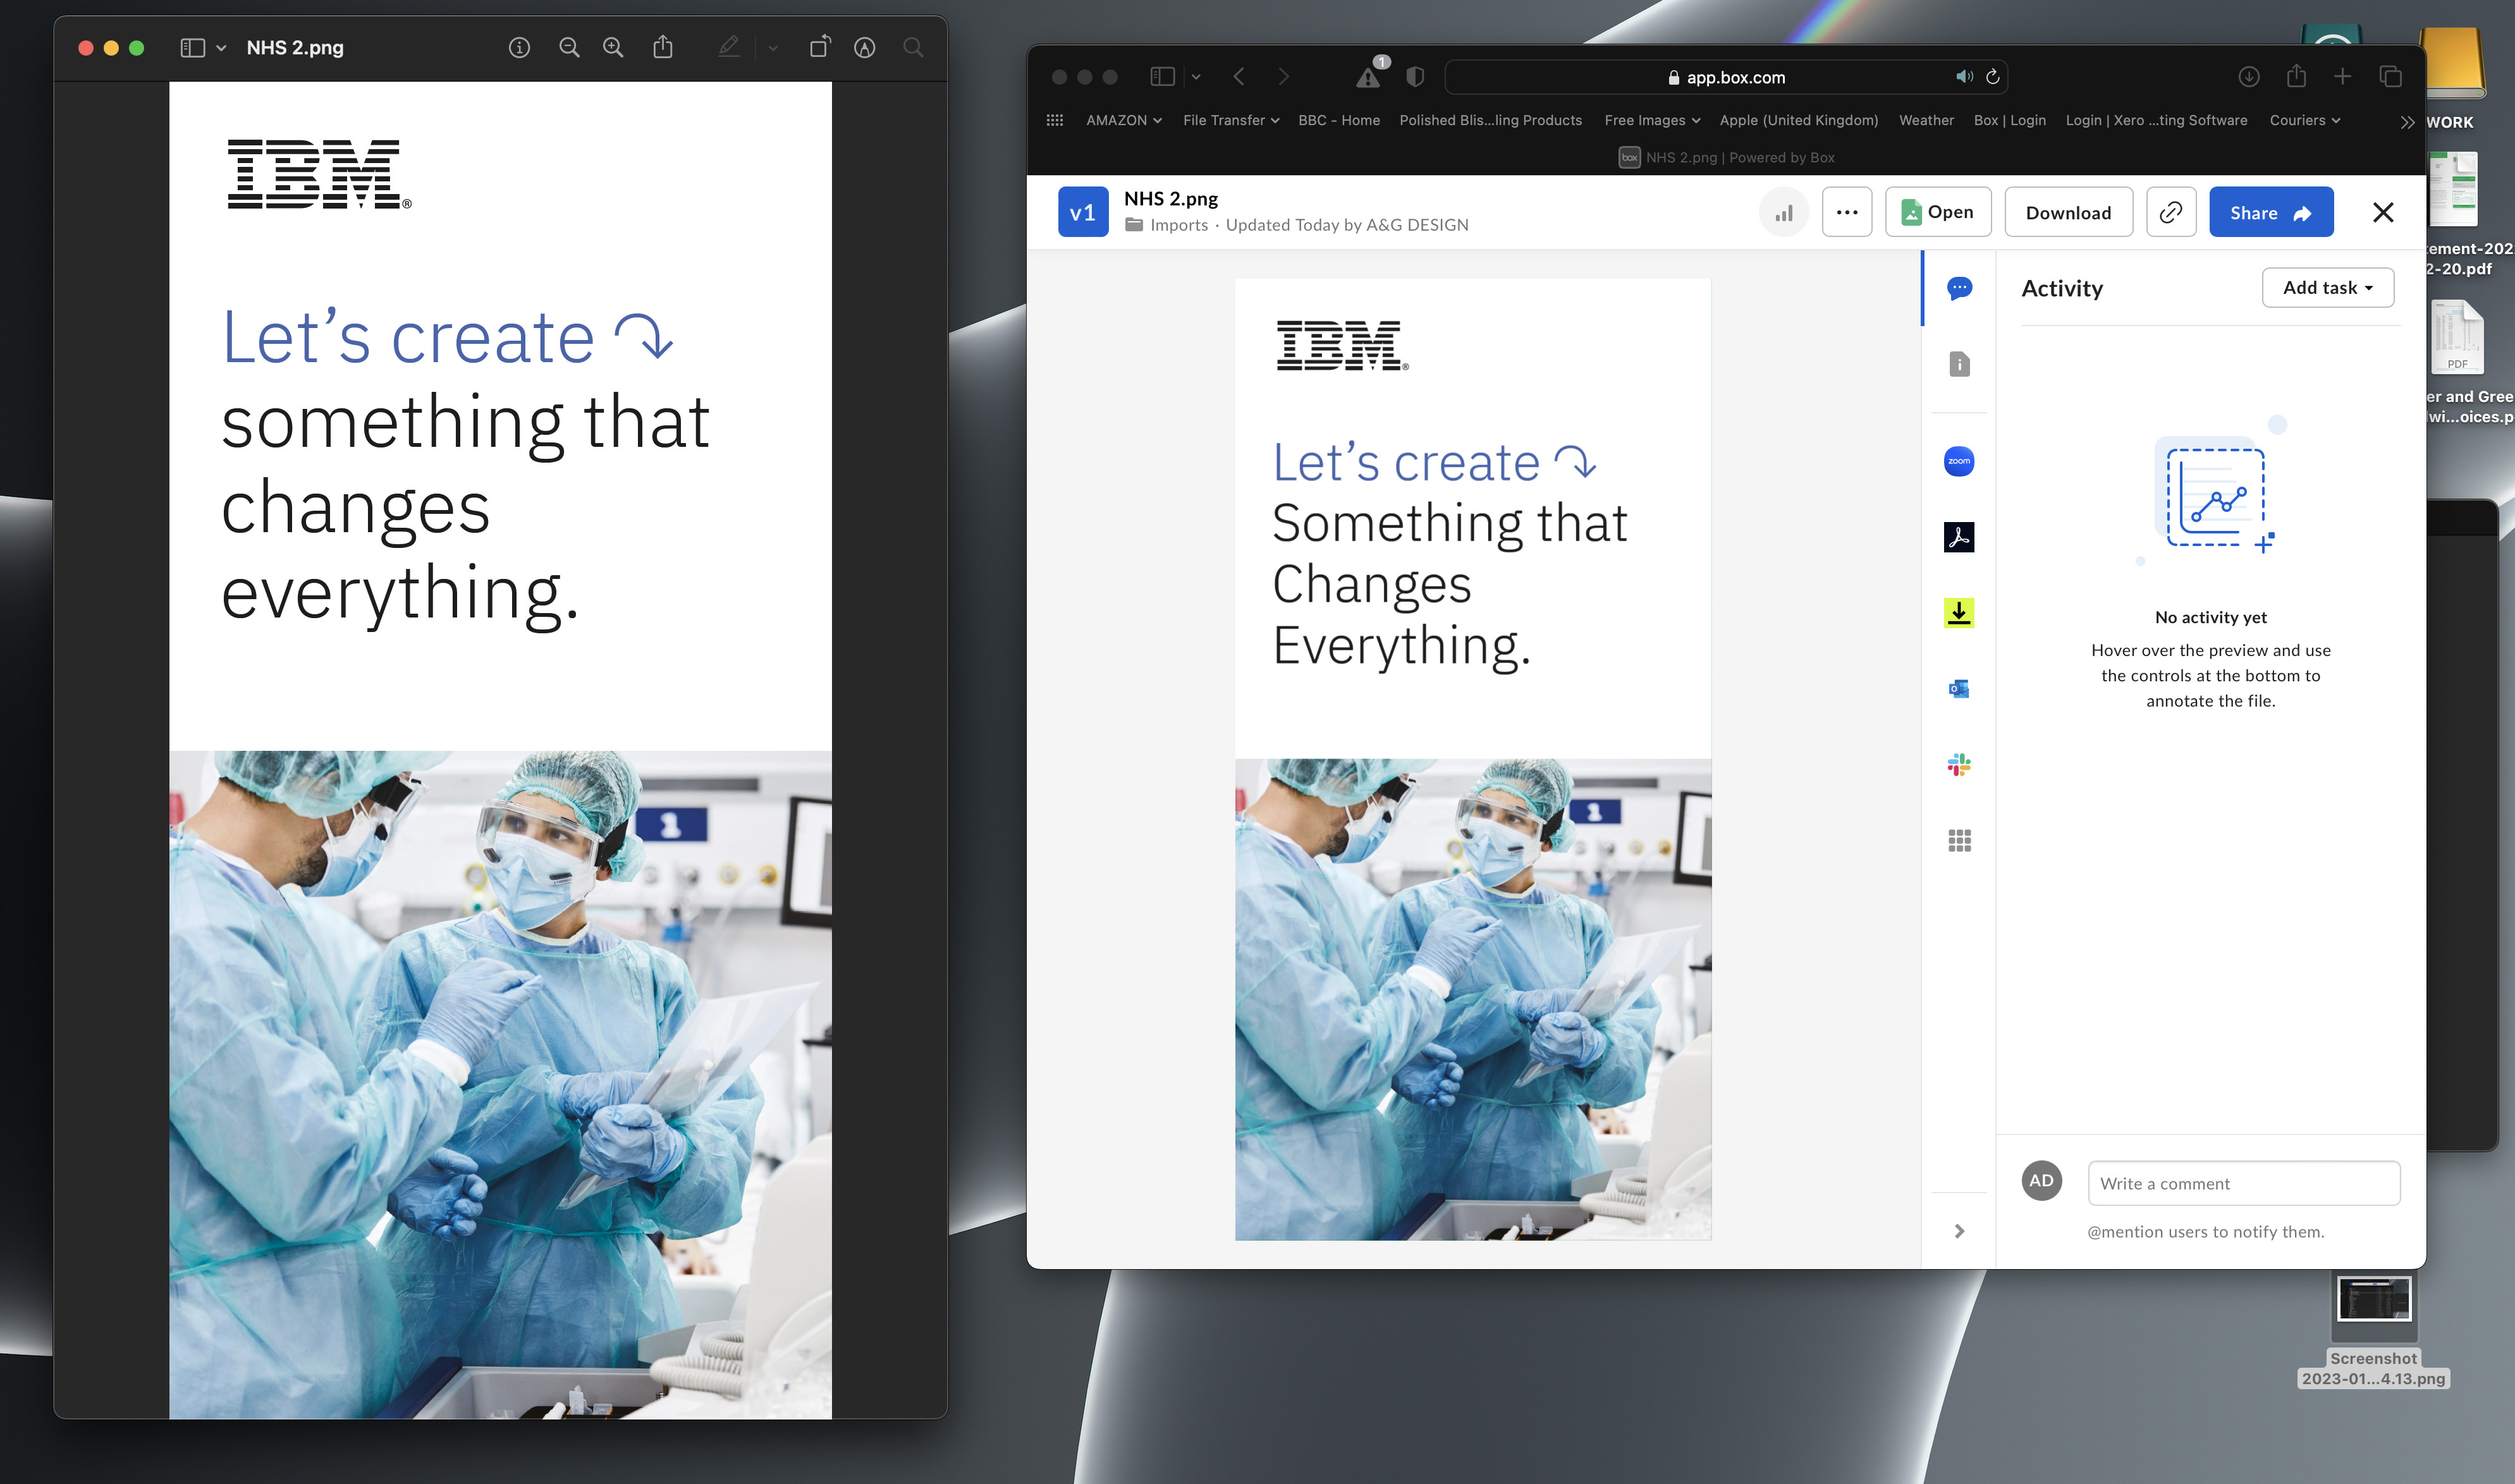The height and width of the screenshot is (1484, 2515).
Task: Select NHS 2.png Powered by Box tab
Action: tap(1727, 157)
